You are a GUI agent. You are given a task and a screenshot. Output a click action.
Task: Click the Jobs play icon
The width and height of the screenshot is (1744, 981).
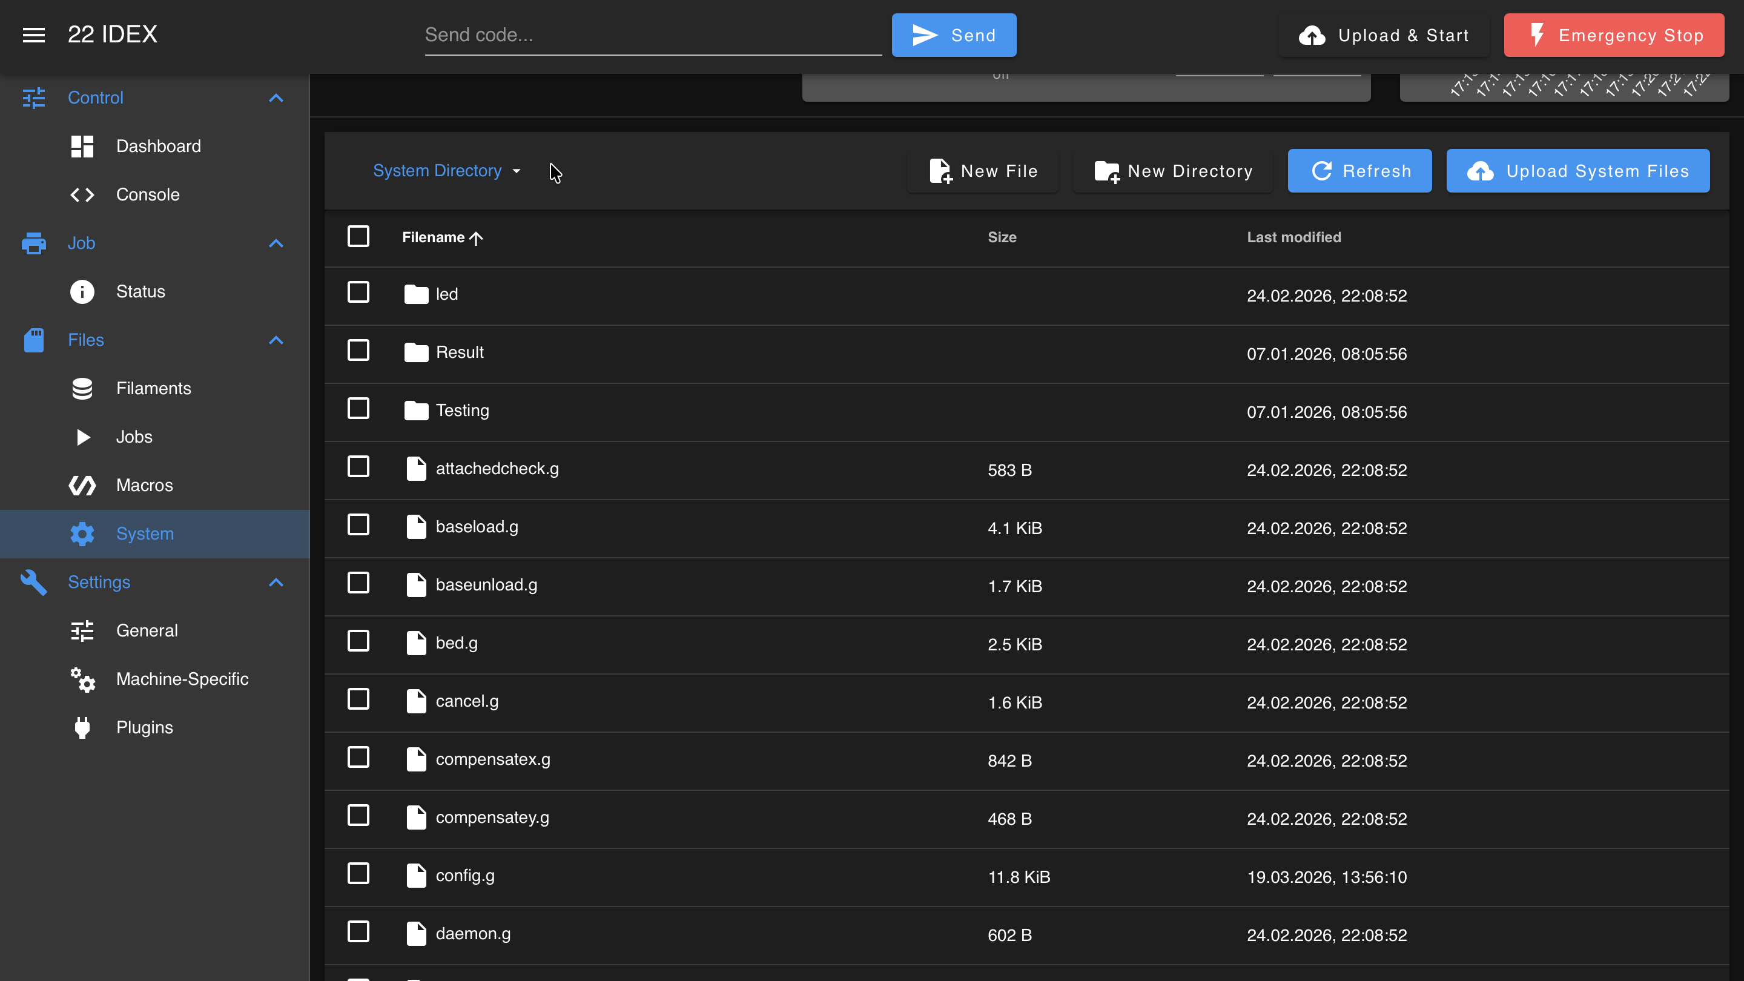[x=82, y=437]
